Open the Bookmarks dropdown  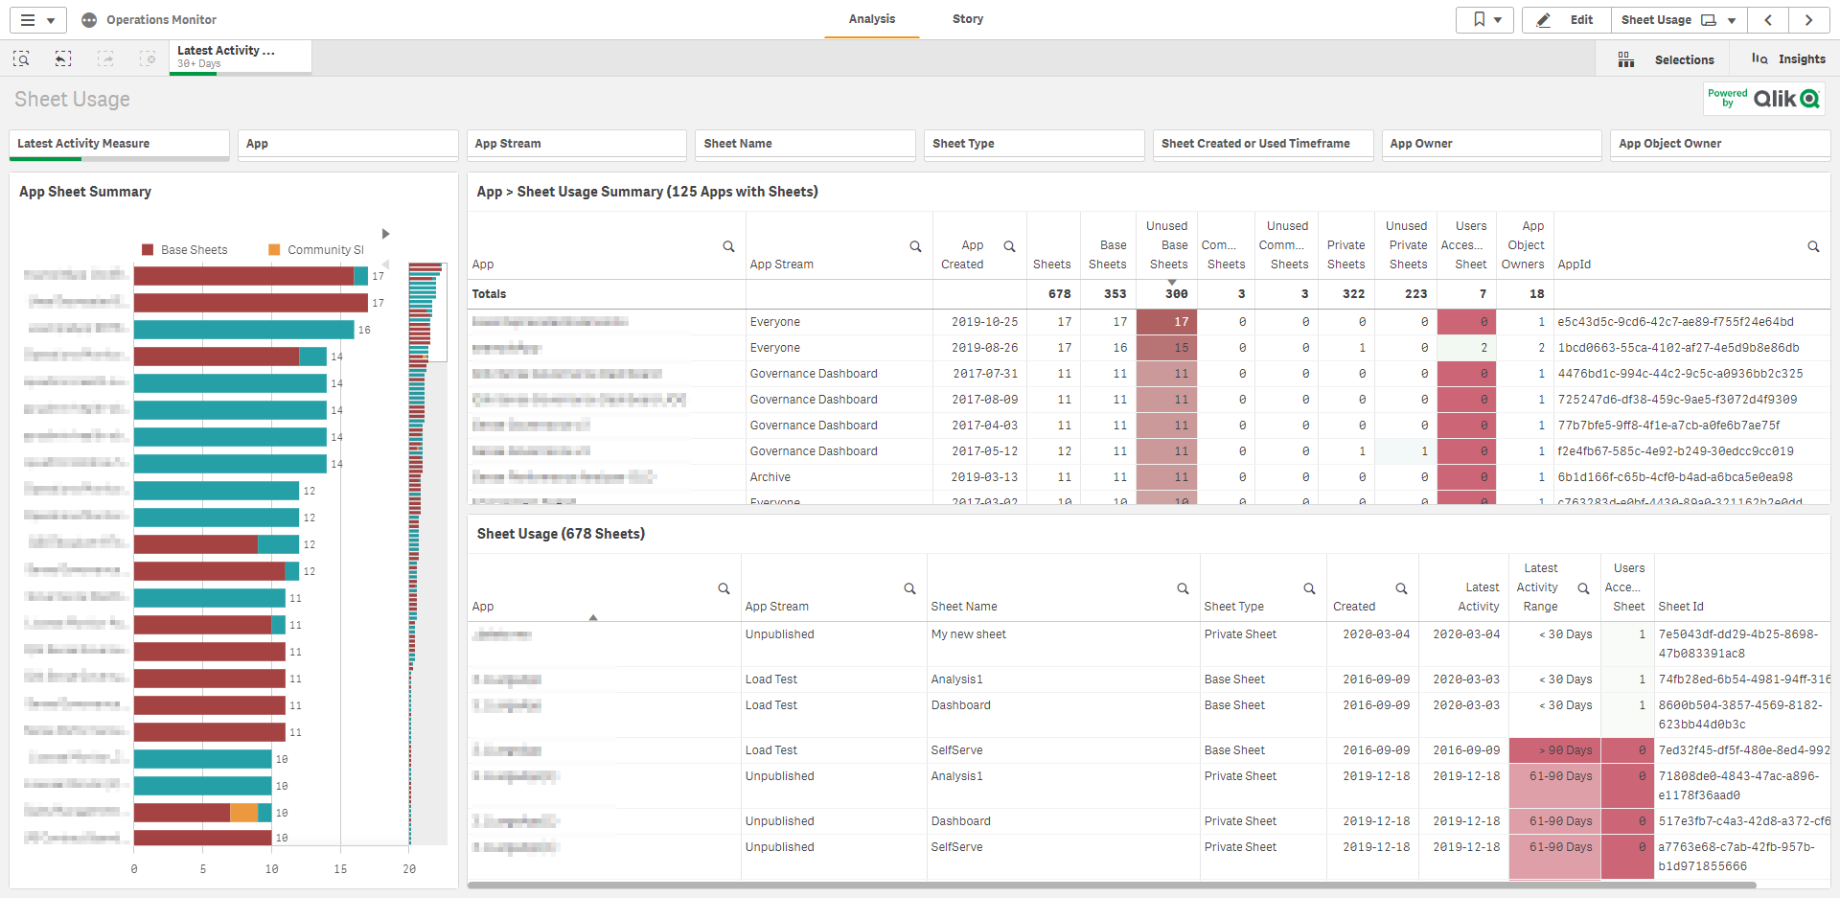[x=1485, y=20]
